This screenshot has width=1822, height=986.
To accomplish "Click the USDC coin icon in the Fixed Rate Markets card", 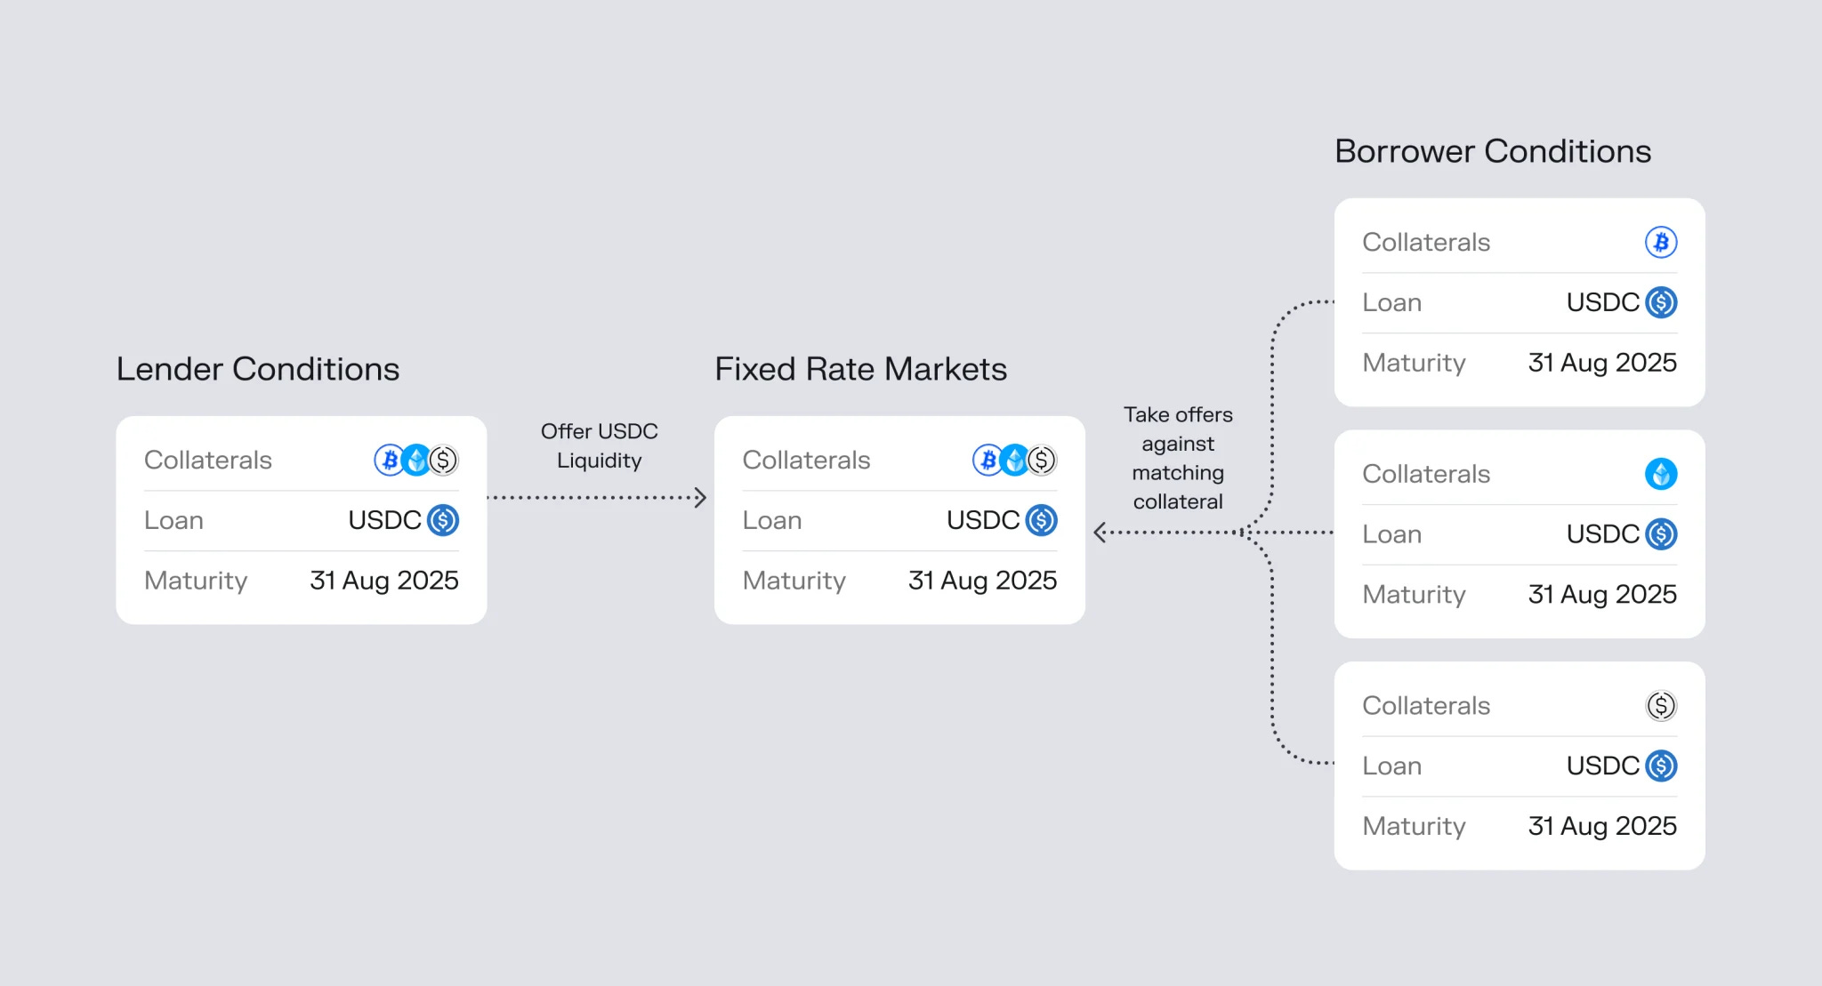I will tap(1042, 520).
